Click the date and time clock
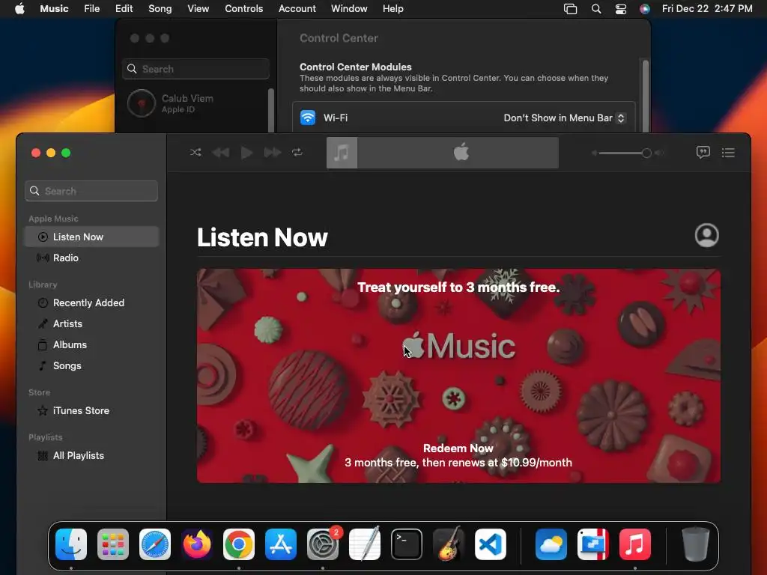The height and width of the screenshot is (575, 767). pos(707,8)
